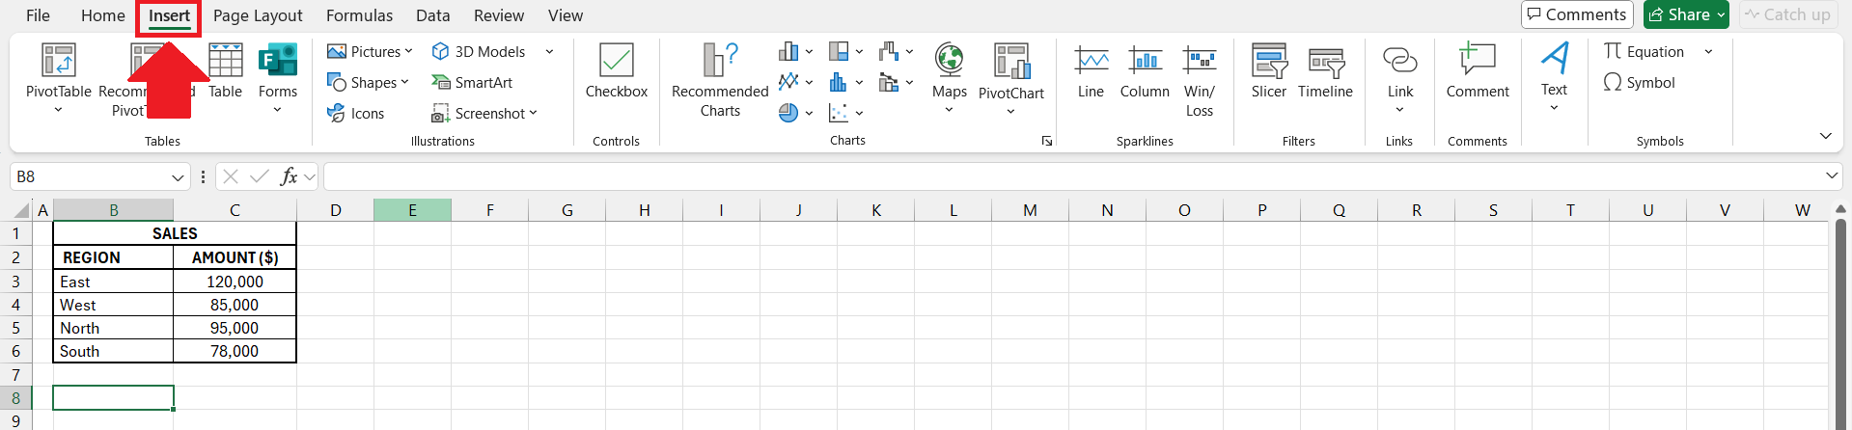
Task: Insert a Maps chart
Action: point(950,79)
